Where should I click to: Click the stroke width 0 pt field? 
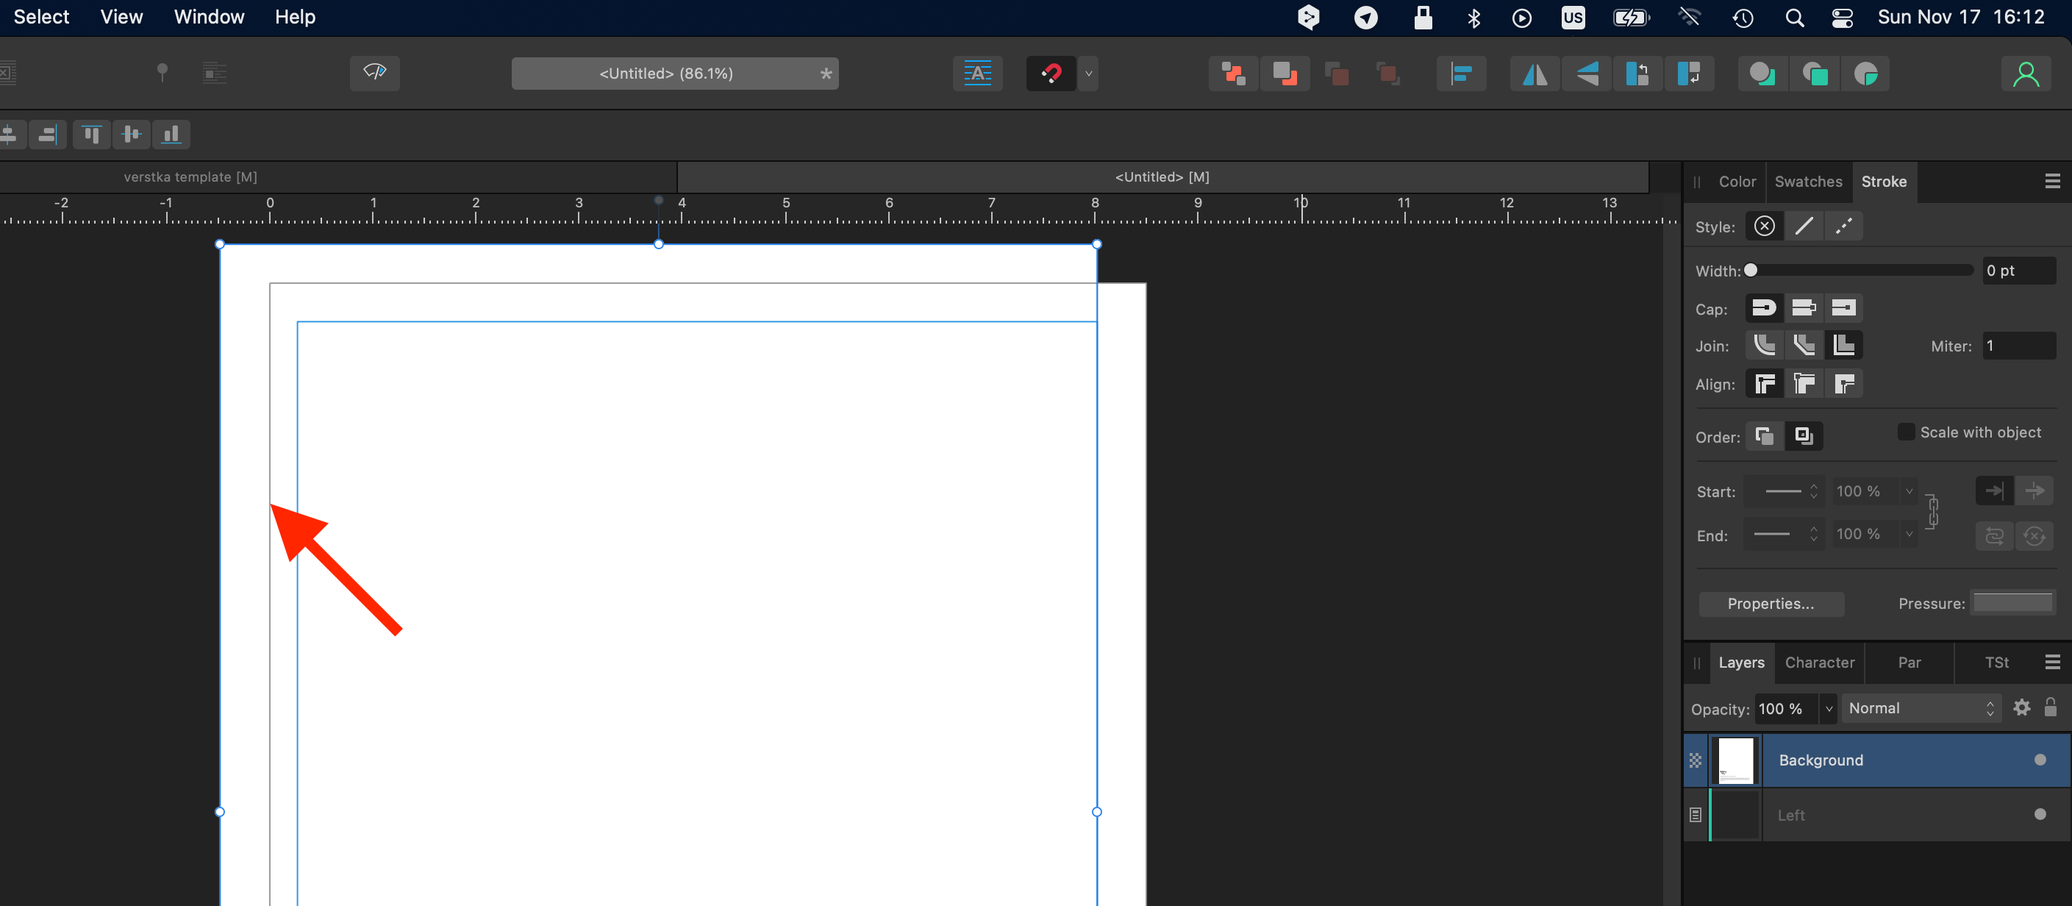click(2018, 271)
